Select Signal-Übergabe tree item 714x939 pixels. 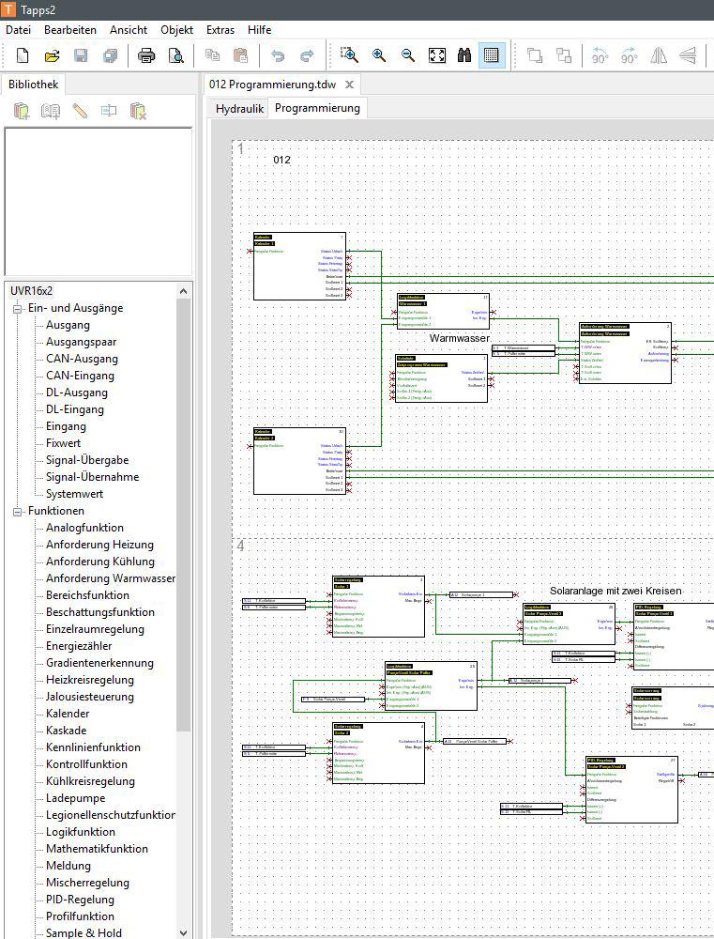pos(87,460)
